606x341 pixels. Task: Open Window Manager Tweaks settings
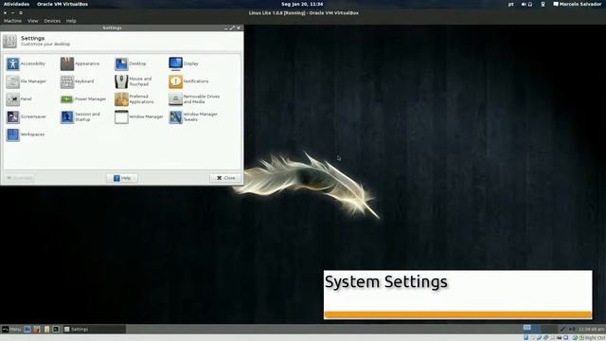pos(193,117)
